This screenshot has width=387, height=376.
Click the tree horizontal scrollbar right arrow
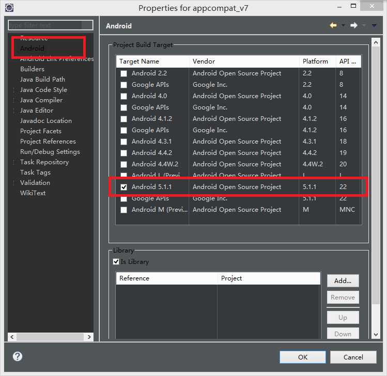coord(89,337)
